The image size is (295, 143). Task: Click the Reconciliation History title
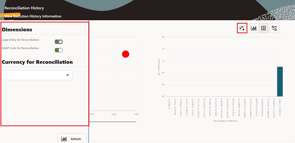point(24,8)
